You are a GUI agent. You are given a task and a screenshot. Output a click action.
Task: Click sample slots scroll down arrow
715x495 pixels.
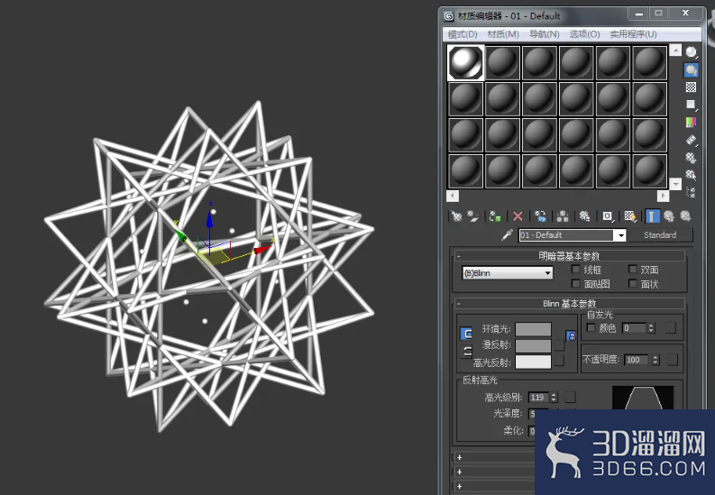coord(675,184)
